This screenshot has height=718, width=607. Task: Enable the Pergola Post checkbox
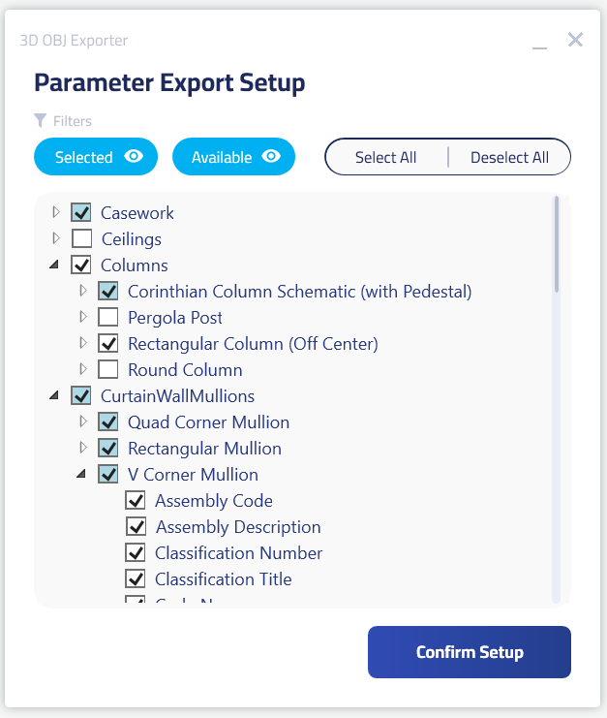(x=108, y=317)
